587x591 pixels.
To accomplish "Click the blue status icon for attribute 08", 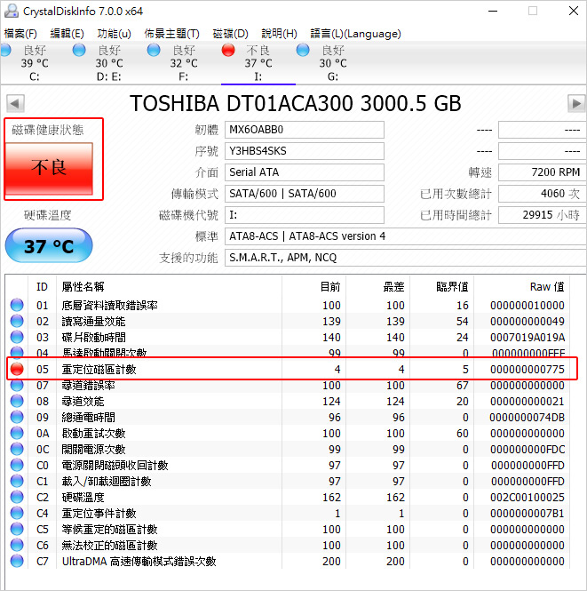I will point(17,401).
